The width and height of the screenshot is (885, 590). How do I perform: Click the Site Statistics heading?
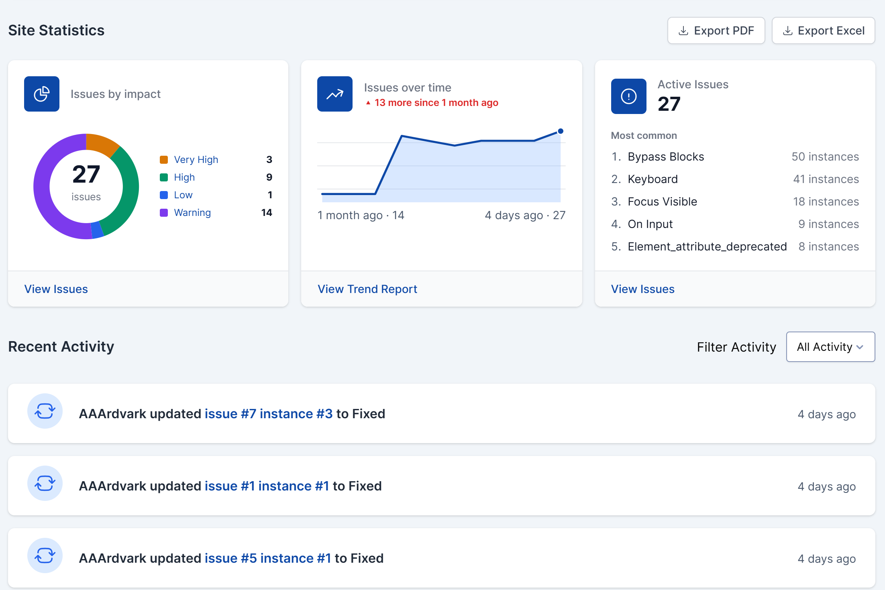point(56,31)
